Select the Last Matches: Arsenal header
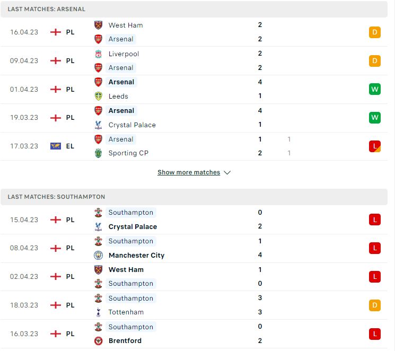Image resolution: width=395 pixels, height=351 pixels. [x=194, y=9]
